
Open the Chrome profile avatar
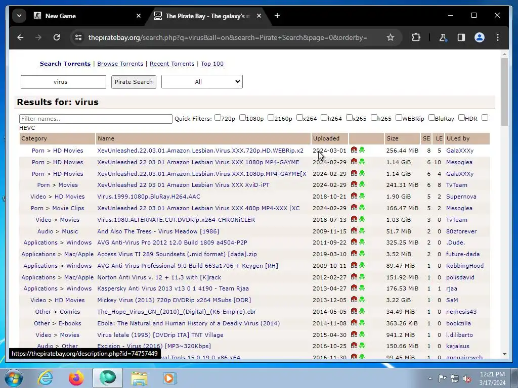tap(480, 37)
